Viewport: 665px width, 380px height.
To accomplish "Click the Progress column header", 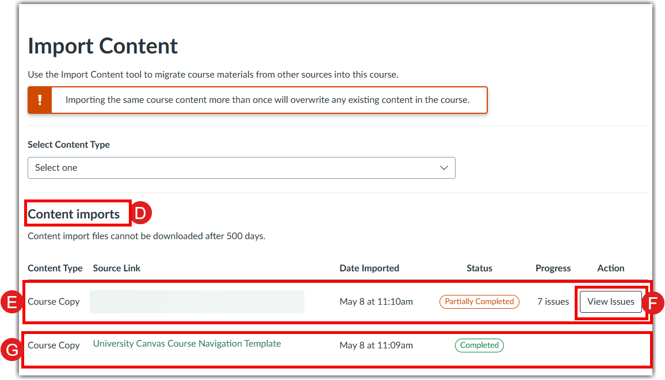I will click(x=553, y=268).
